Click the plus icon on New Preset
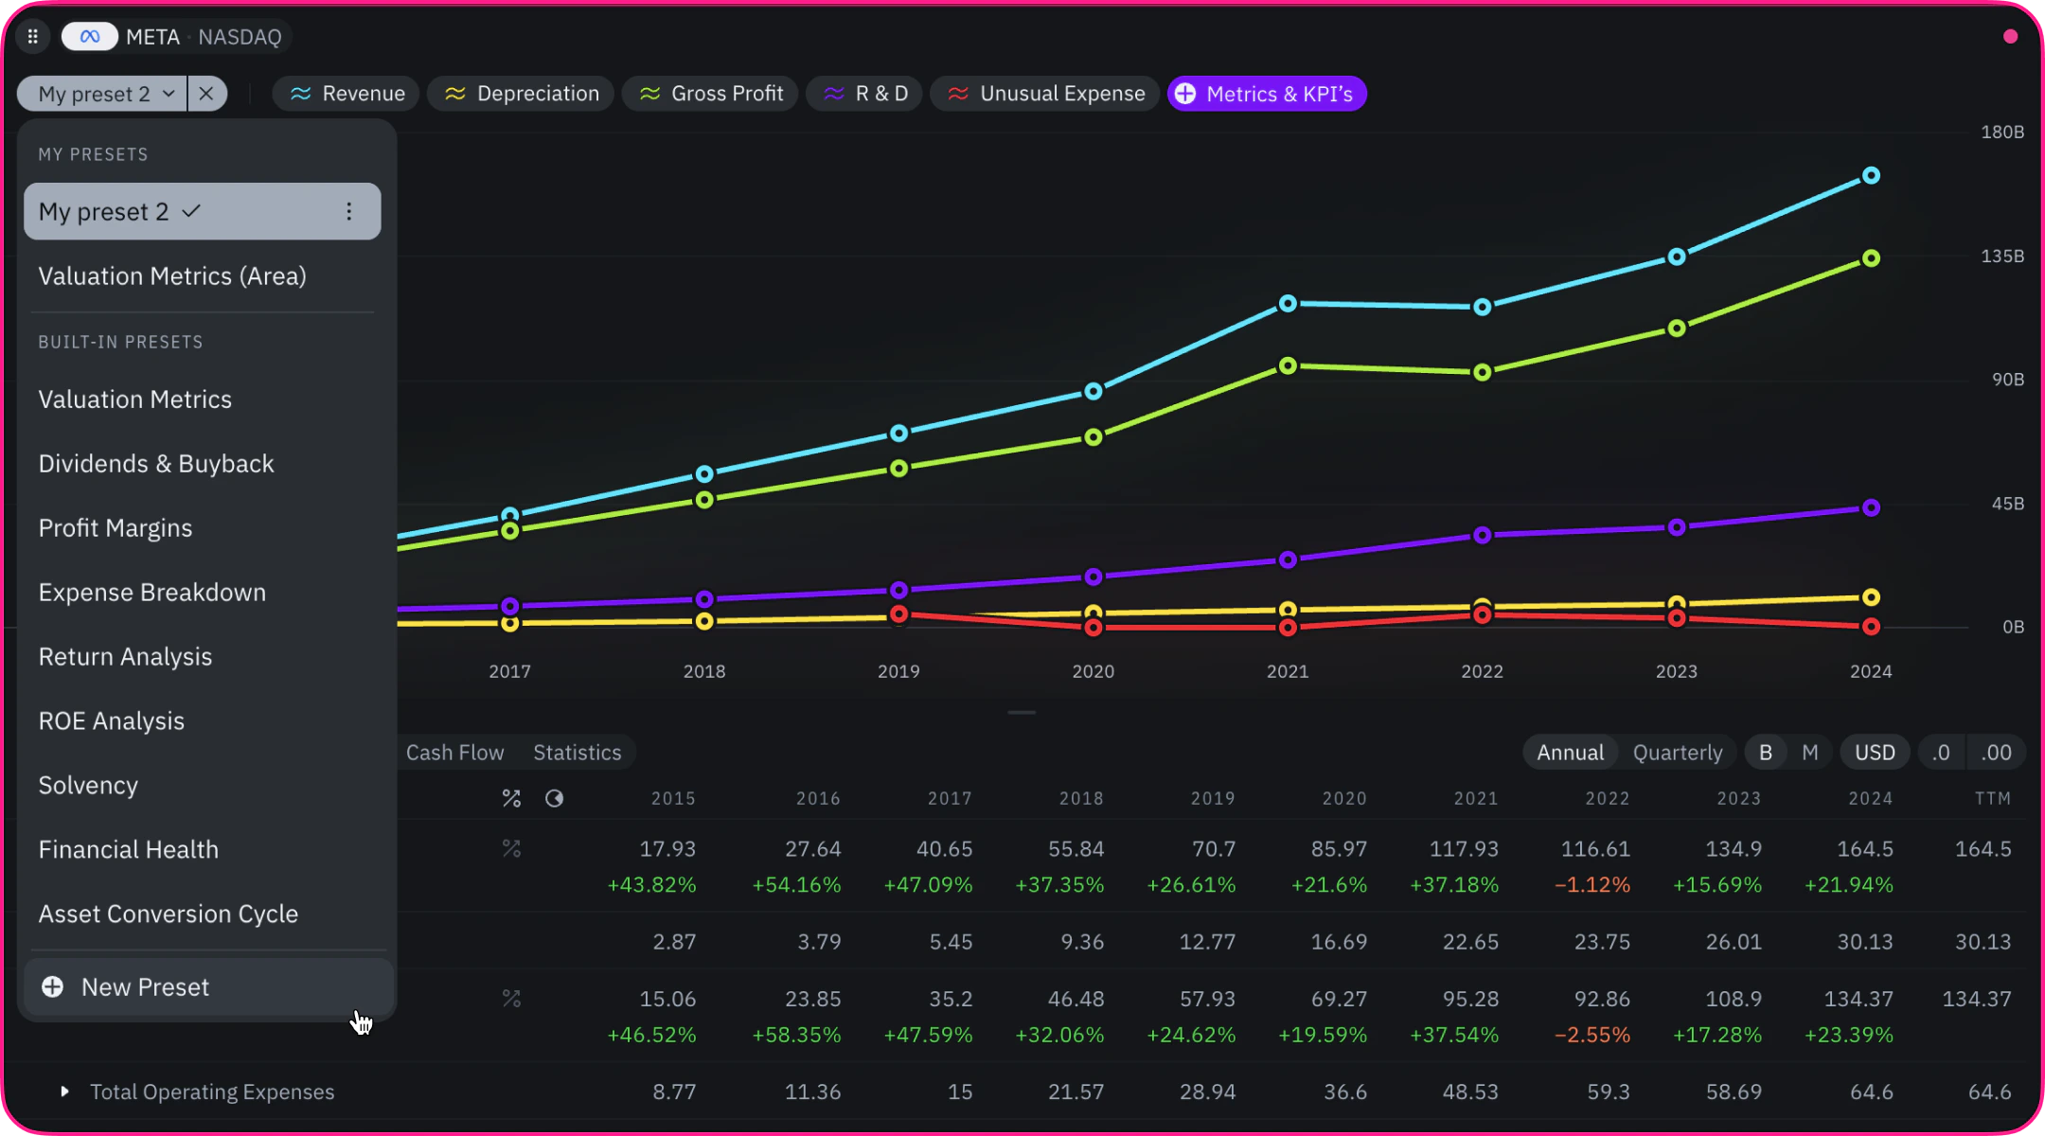The image size is (2045, 1136). [x=53, y=986]
